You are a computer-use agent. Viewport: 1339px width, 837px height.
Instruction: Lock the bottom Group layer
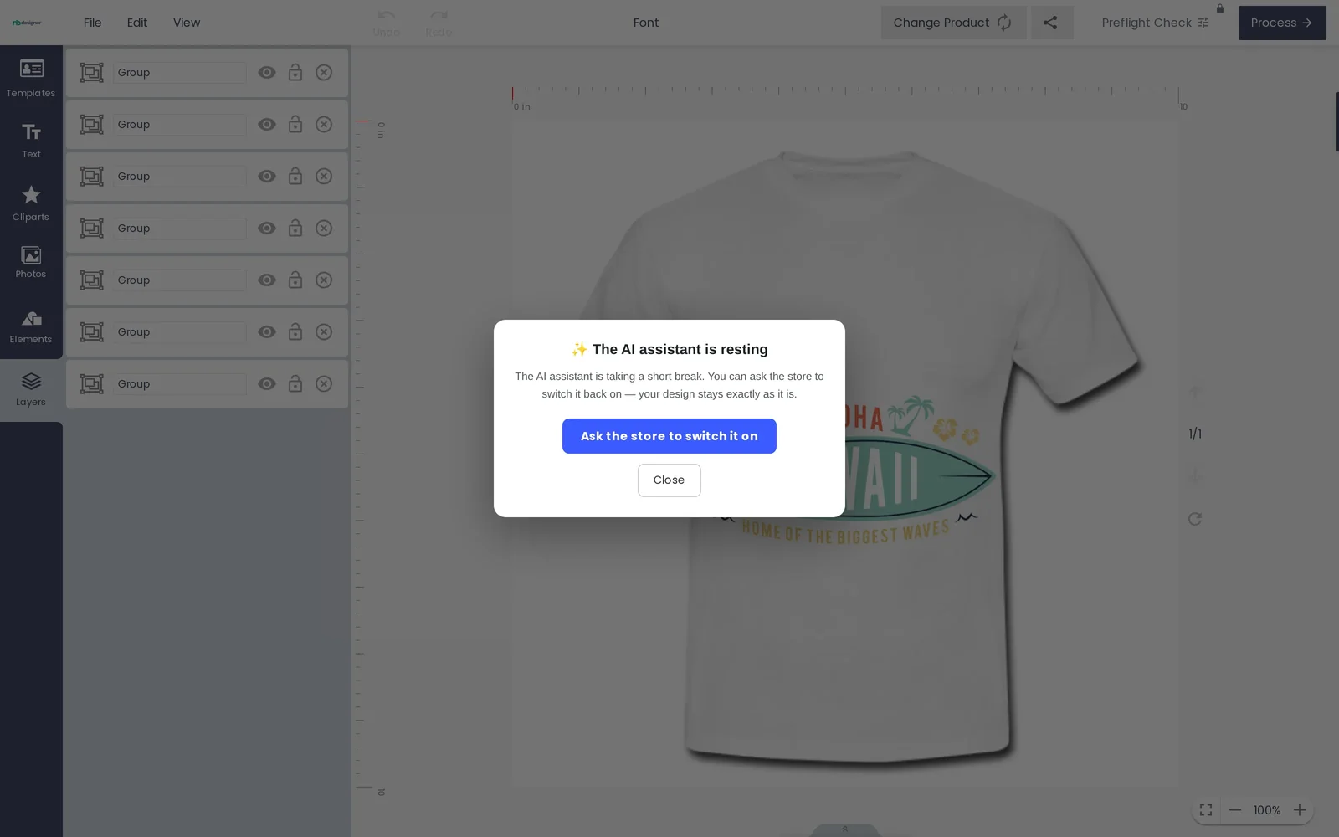click(295, 384)
